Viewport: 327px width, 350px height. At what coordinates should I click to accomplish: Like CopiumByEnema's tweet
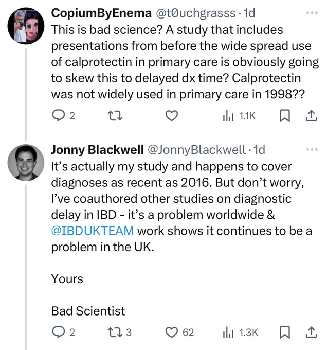pos(172,116)
